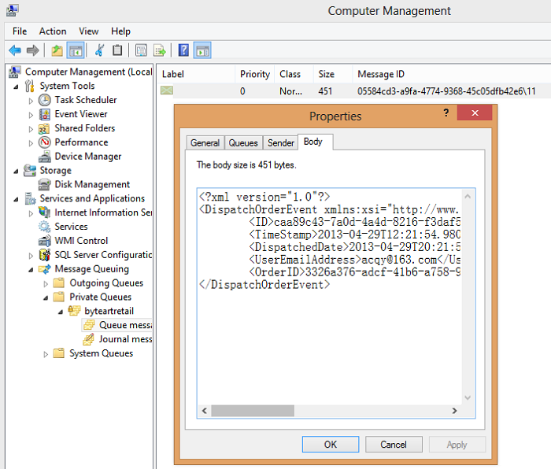This screenshot has width=551, height=469.
Task: Click the scroll right arrow in body box
Action: point(455,411)
